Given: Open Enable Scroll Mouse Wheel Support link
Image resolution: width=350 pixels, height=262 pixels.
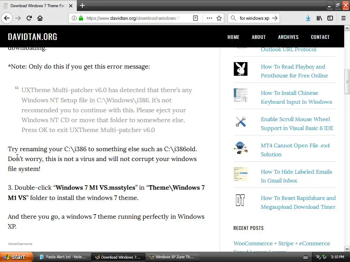Looking at the screenshot, I should [297, 123].
